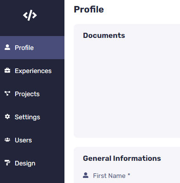Open the Projects section
180x183 pixels.
point(32,94)
